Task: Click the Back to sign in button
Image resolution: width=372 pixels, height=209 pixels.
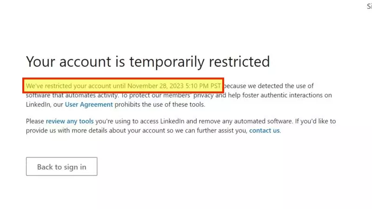Action: tap(61, 167)
